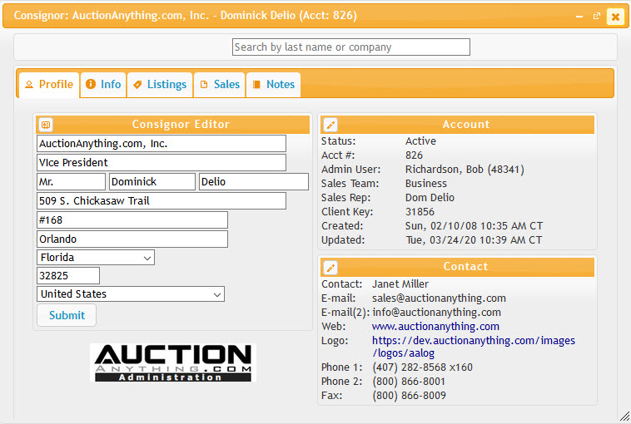Viewport: 631px width, 424px height.
Task: Click the search by last name field
Action: click(351, 47)
